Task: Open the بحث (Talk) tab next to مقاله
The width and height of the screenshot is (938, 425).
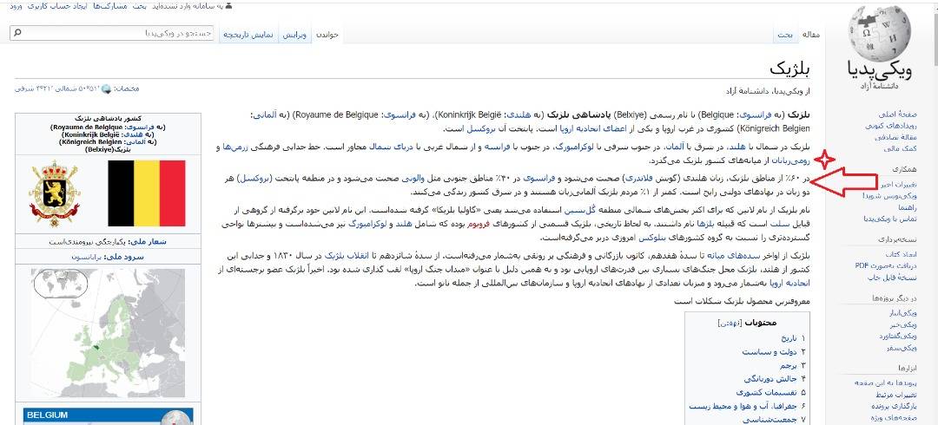Action: (x=785, y=35)
